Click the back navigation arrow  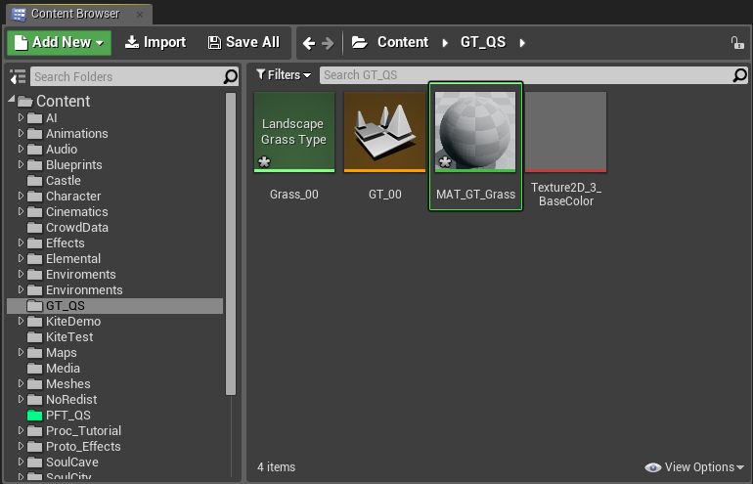(x=309, y=43)
